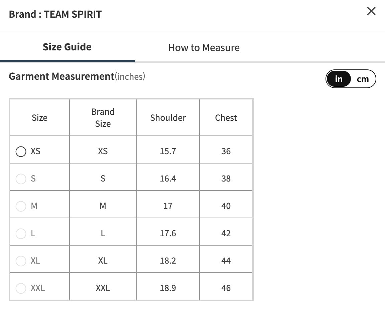The height and width of the screenshot is (319, 385).
Task: Click the M brand size cell
Action: click(103, 206)
